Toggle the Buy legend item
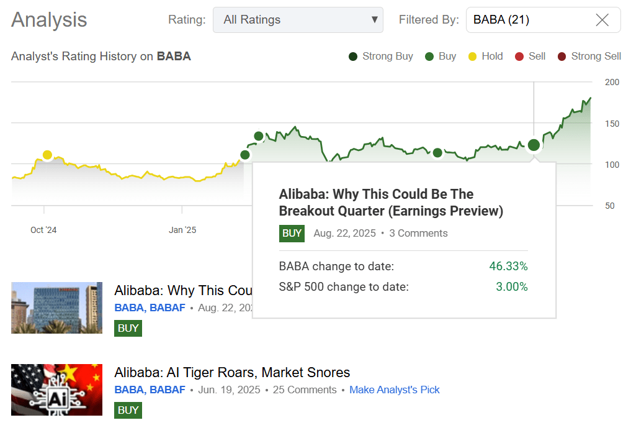Viewport: 631px width, 438px height. [x=441, y=57]
